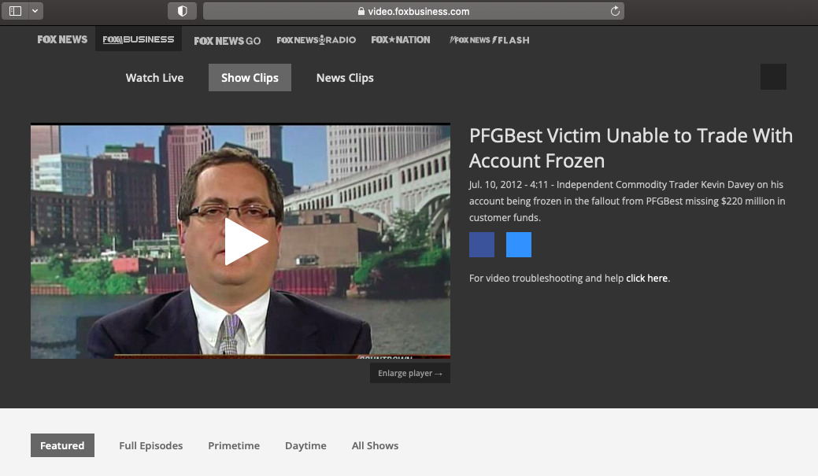Select the Primetime tab

(x=234, y=446)
